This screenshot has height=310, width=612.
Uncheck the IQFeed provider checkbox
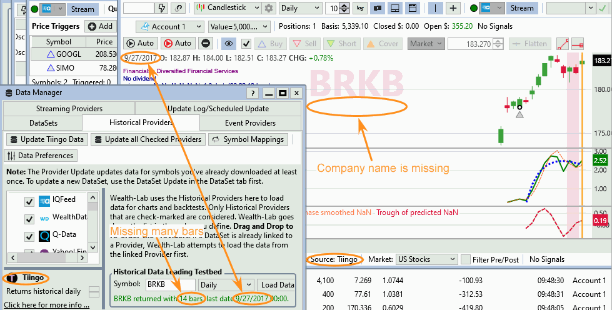29,201
